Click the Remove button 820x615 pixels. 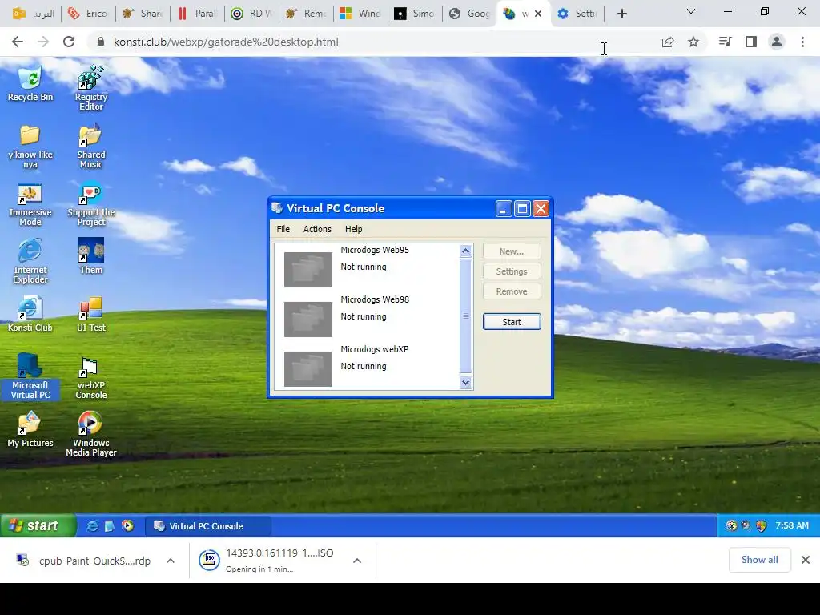[512, 291]
